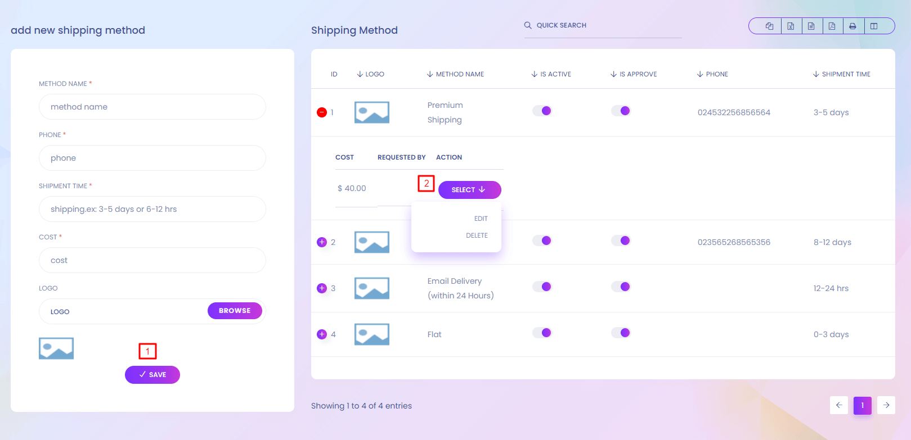Export the table to Excel
911x440 pixels.
click(791, 26)
